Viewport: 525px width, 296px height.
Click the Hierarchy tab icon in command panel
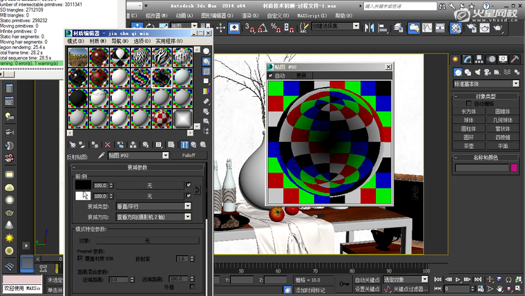click(480, 60)
